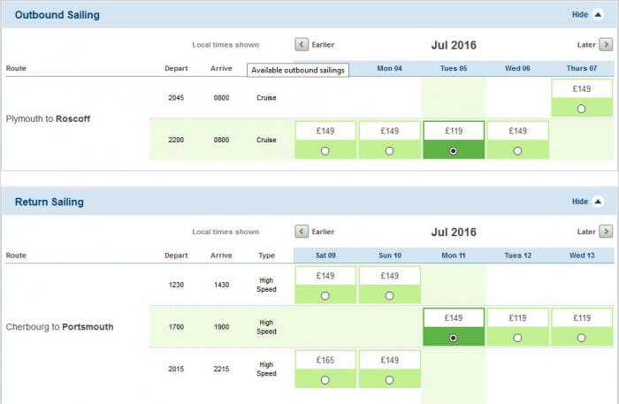Click Tues 05 column header in outbound

[454, 68]
